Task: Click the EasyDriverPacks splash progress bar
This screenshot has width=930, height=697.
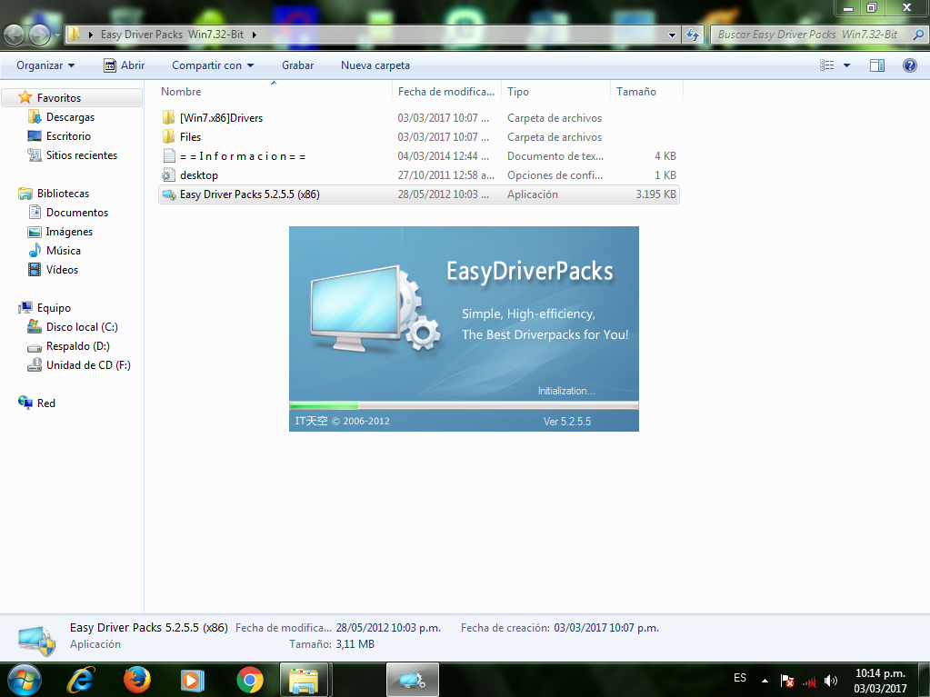Action: coord(464,405)
